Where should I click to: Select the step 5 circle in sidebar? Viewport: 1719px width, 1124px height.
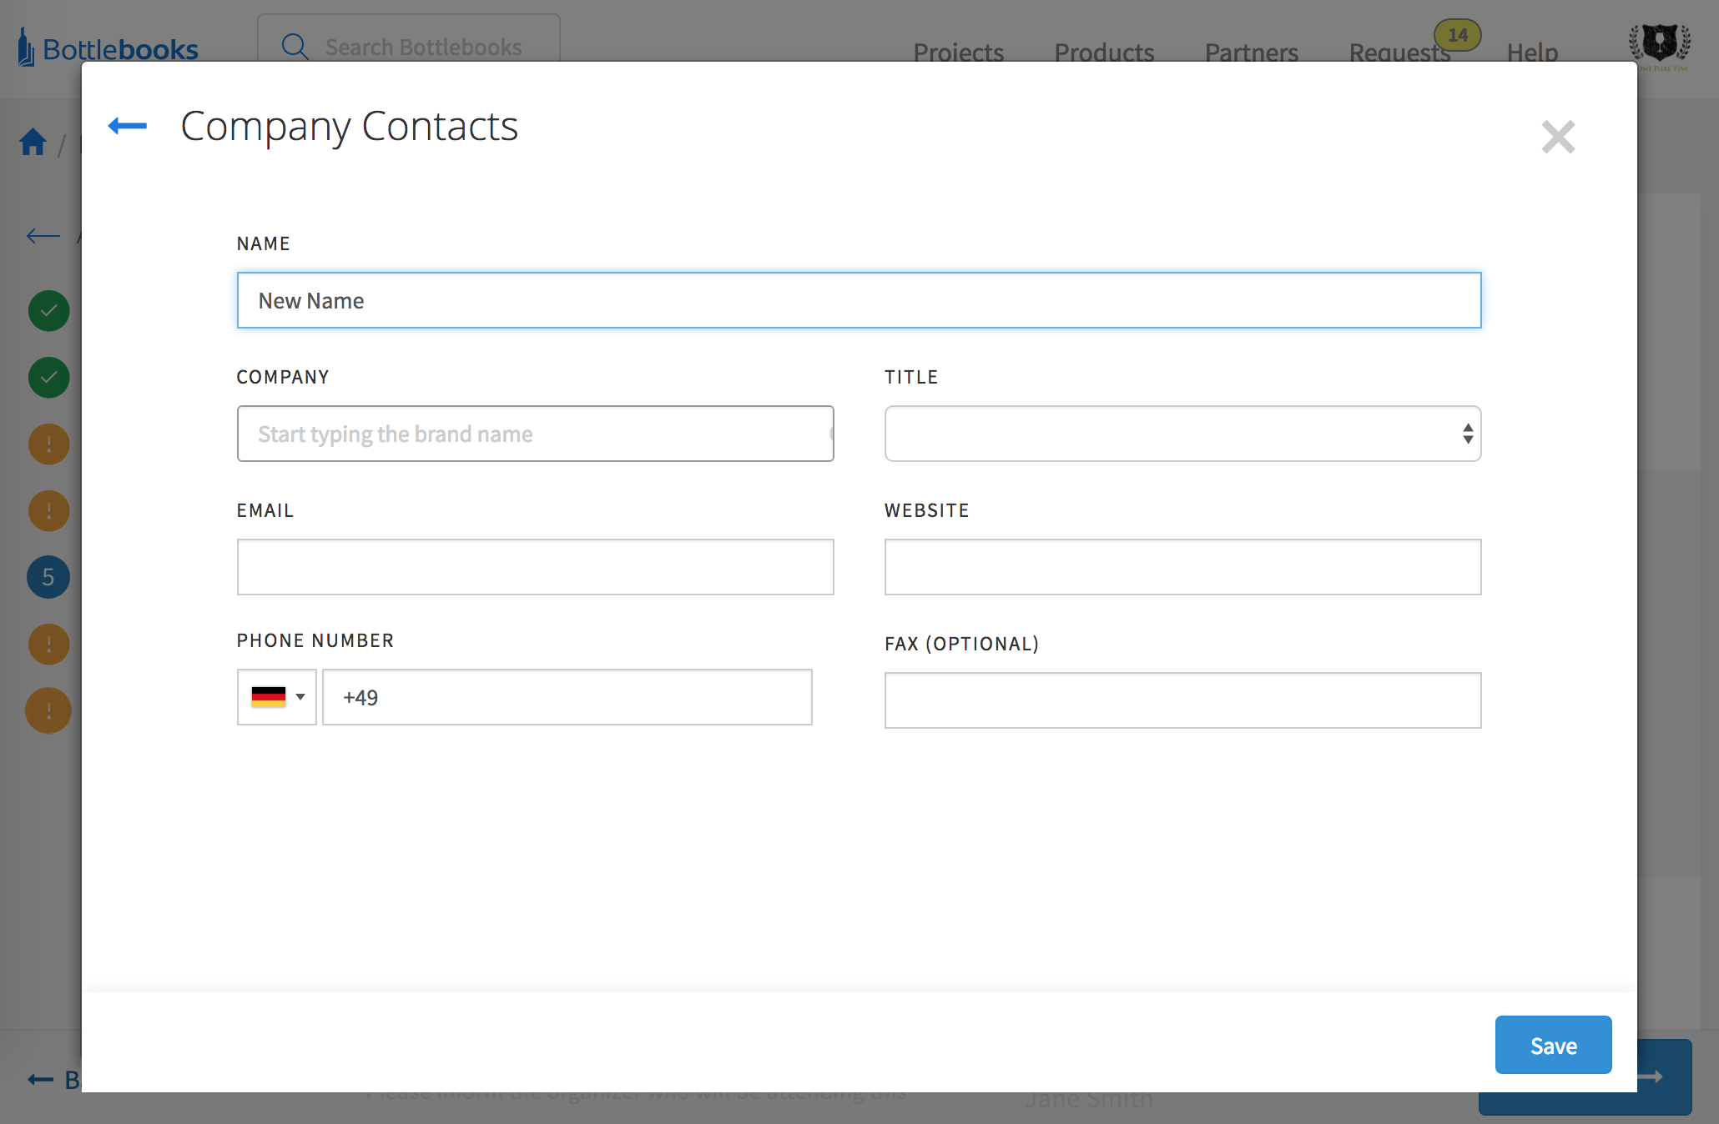(x=48, y=577)
